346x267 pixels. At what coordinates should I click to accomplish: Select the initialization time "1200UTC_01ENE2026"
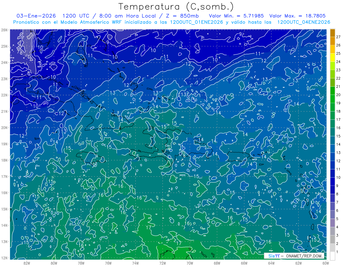tap(197, 22)
